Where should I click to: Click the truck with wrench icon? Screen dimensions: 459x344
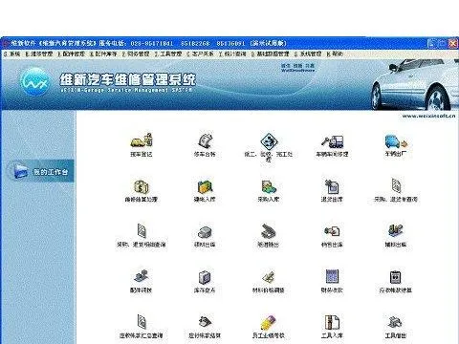click(x=332, y=141)
